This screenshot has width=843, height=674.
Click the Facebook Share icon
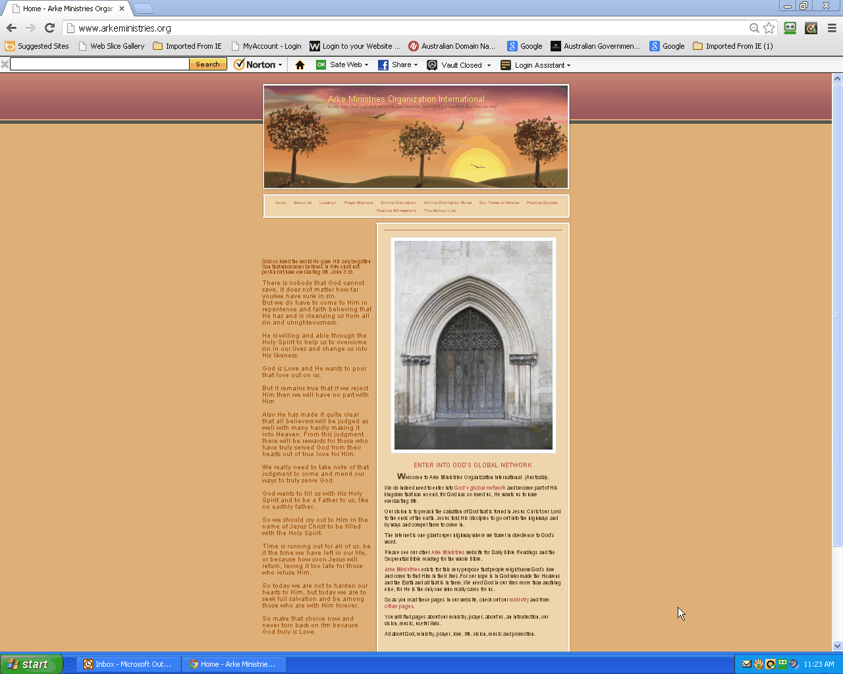point(383,65)
